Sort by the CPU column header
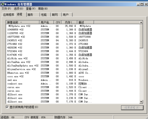 click(x=58, y=22)
